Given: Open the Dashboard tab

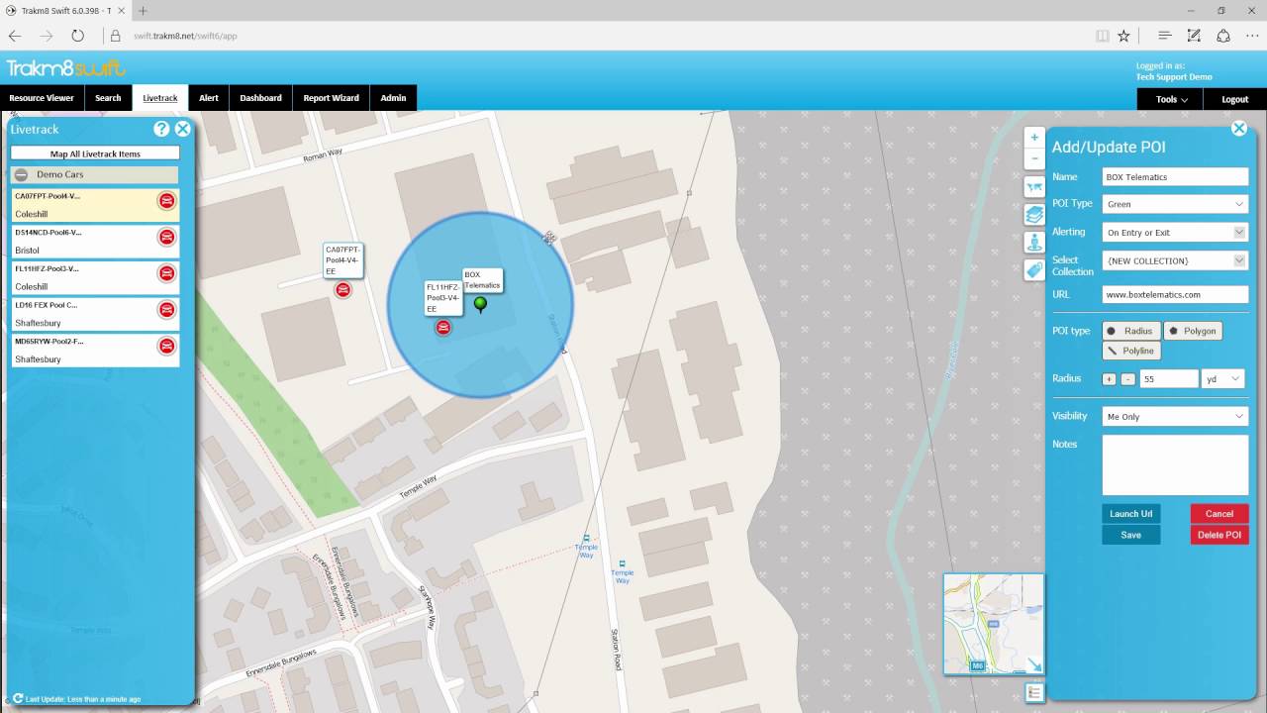Looking at the screenshot, I should click(260, 98).
